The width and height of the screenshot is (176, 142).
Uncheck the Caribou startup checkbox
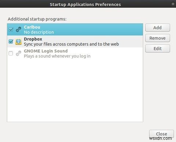tap(11, 29)
